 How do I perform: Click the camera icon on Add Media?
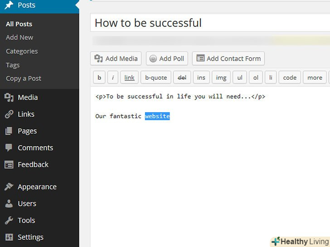(98, 58)
